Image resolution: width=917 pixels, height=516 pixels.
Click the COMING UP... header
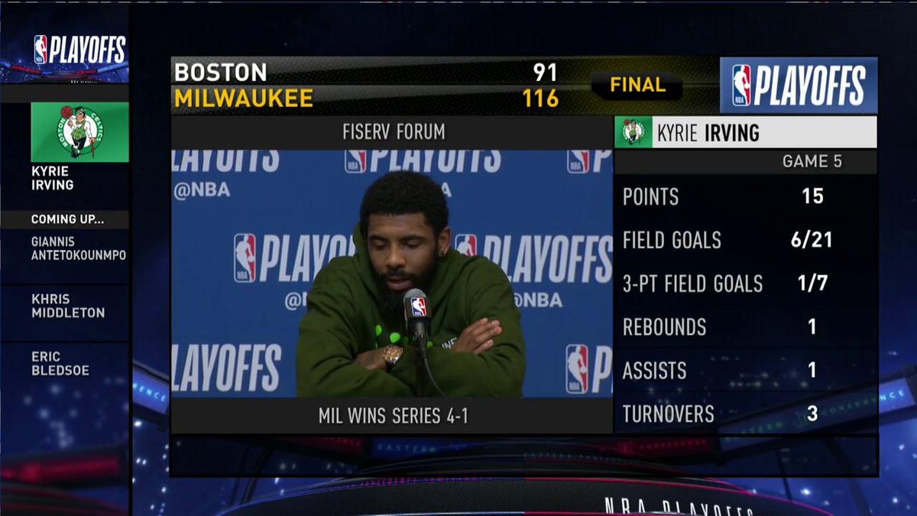[67, 219]
